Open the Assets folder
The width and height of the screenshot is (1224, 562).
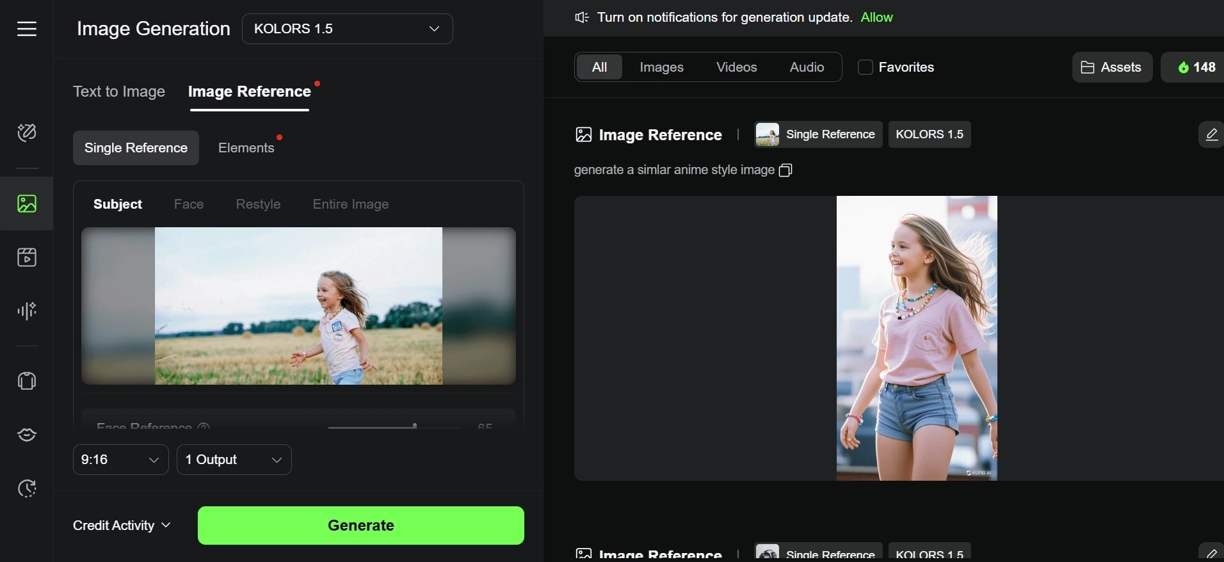[1111, 67]
